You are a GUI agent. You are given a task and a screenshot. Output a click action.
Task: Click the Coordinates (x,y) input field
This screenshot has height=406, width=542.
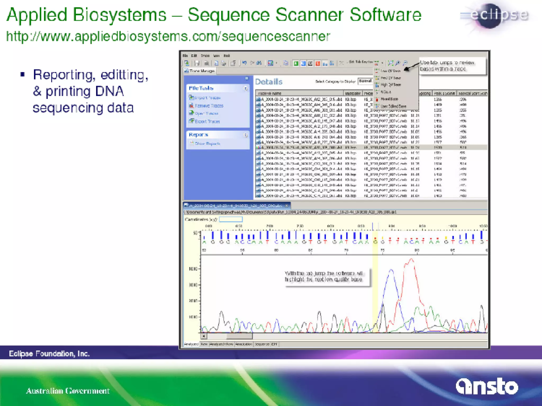[x=231, y=219]
